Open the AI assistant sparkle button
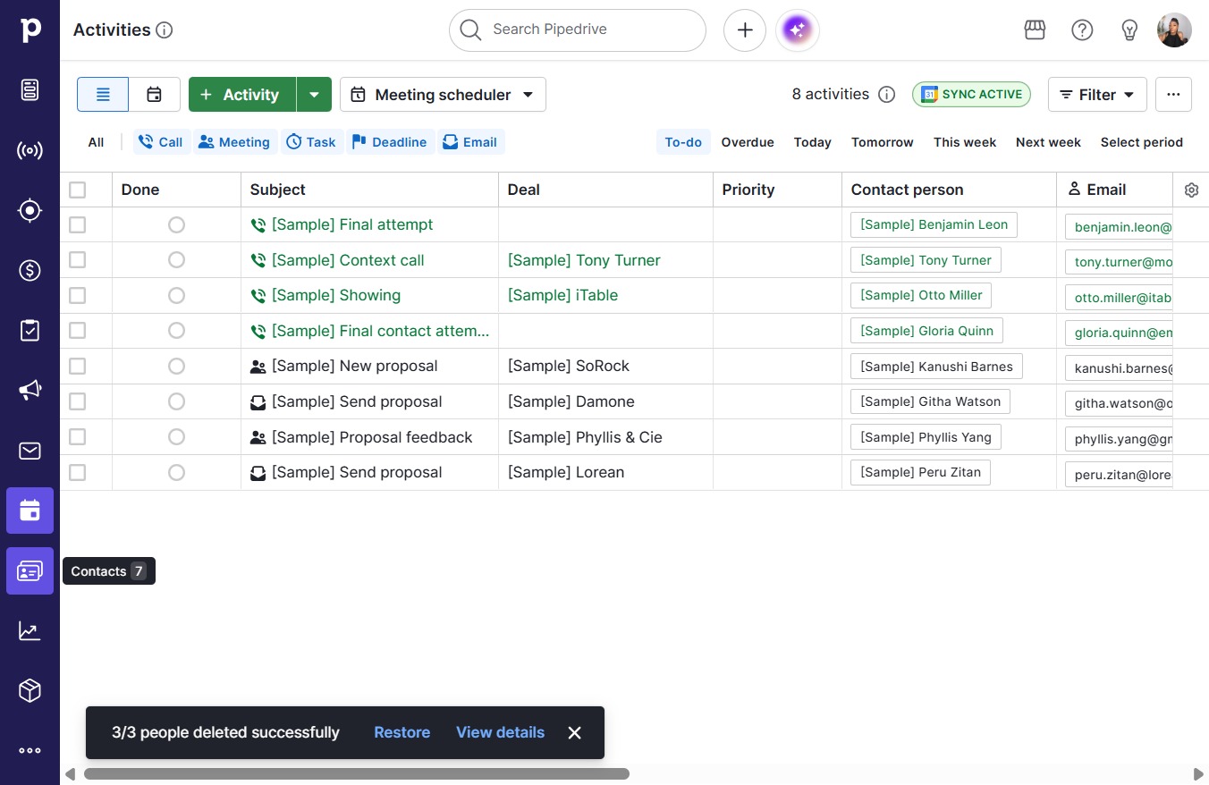 click(x=798, y=30)
